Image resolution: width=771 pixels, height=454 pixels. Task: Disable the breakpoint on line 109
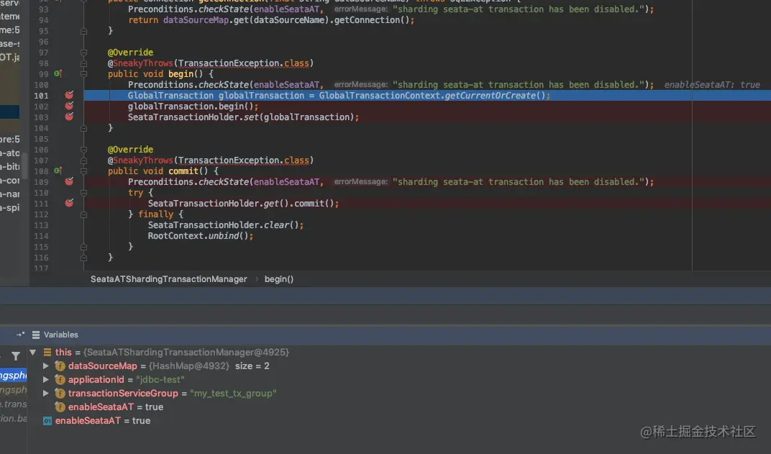[69, 181]
